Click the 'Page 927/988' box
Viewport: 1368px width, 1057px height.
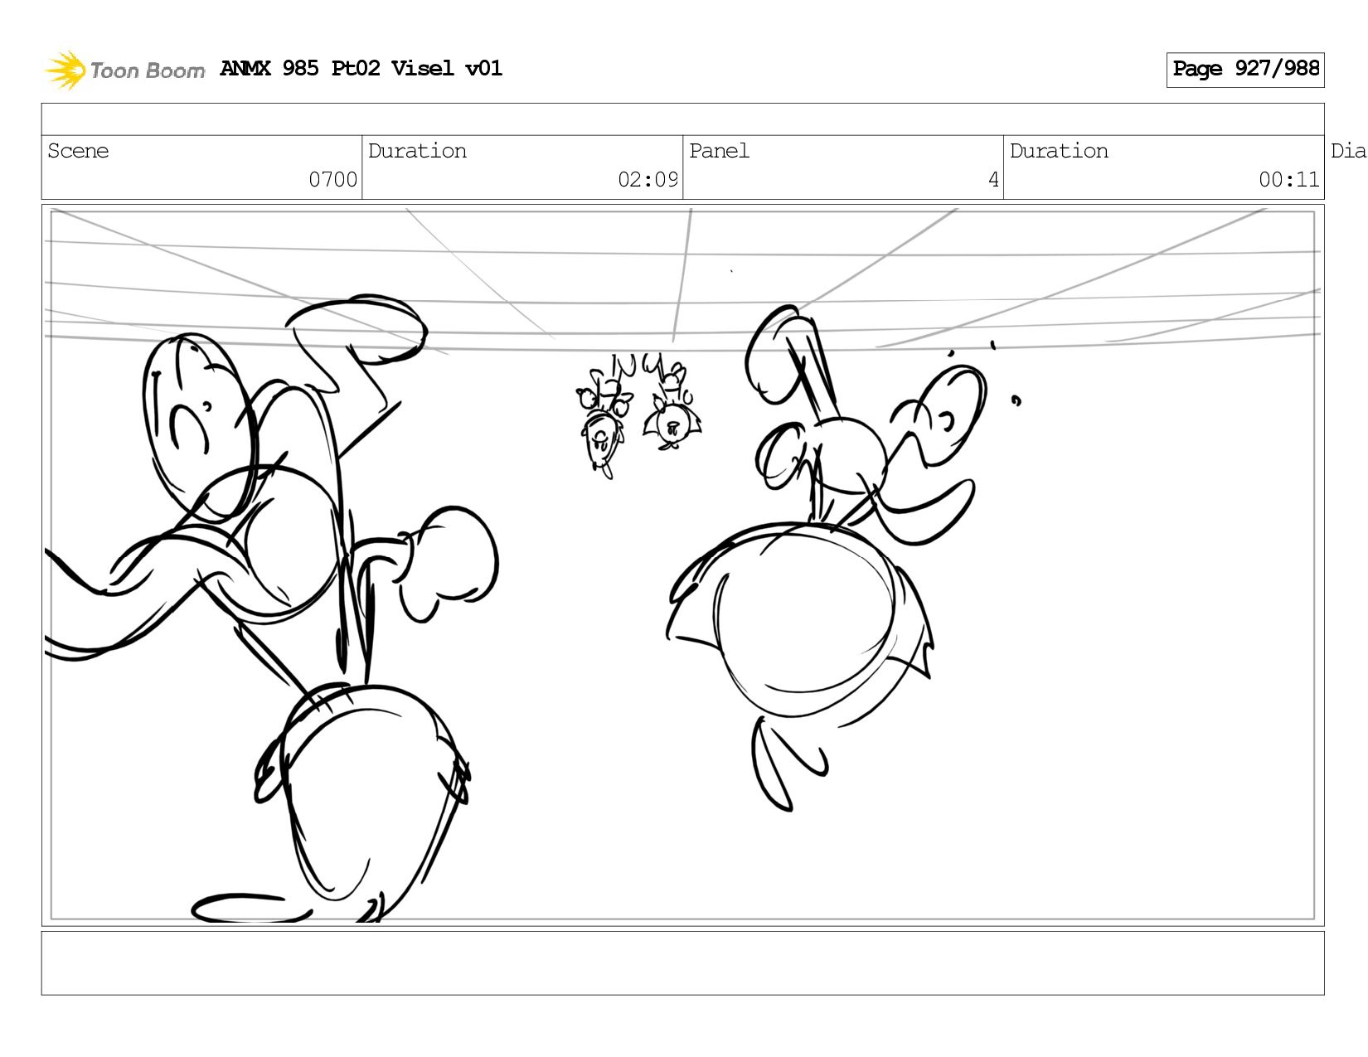[x=1245, y=70]
